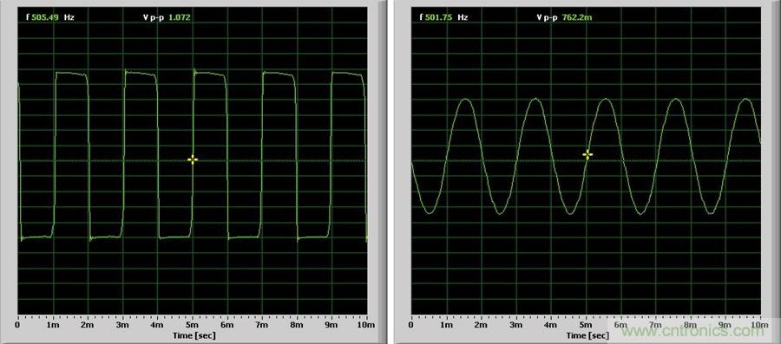Screen dimensions: 781x344
Task: Select the 505.49 frequency readout value
Action: (x=45, y=17)
